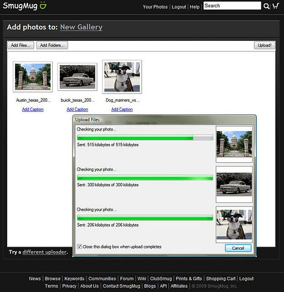
Task: Open Privacy in the footer
Action: coord(69,286)
